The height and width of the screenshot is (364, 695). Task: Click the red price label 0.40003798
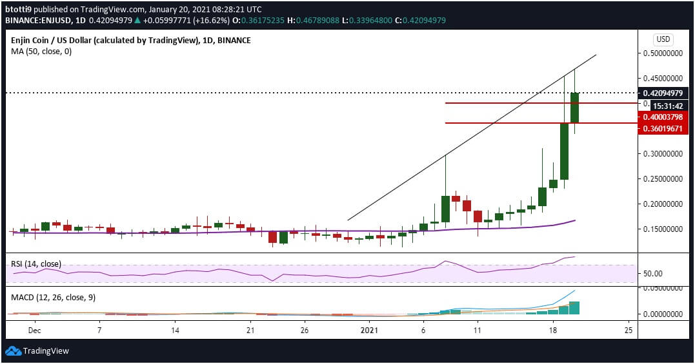pyautogui.click(x=663, y=117)
